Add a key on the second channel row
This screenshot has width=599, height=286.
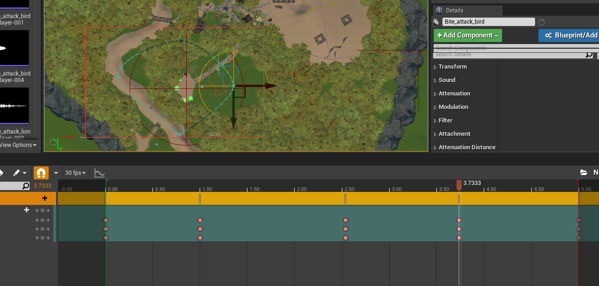point(42,220)
